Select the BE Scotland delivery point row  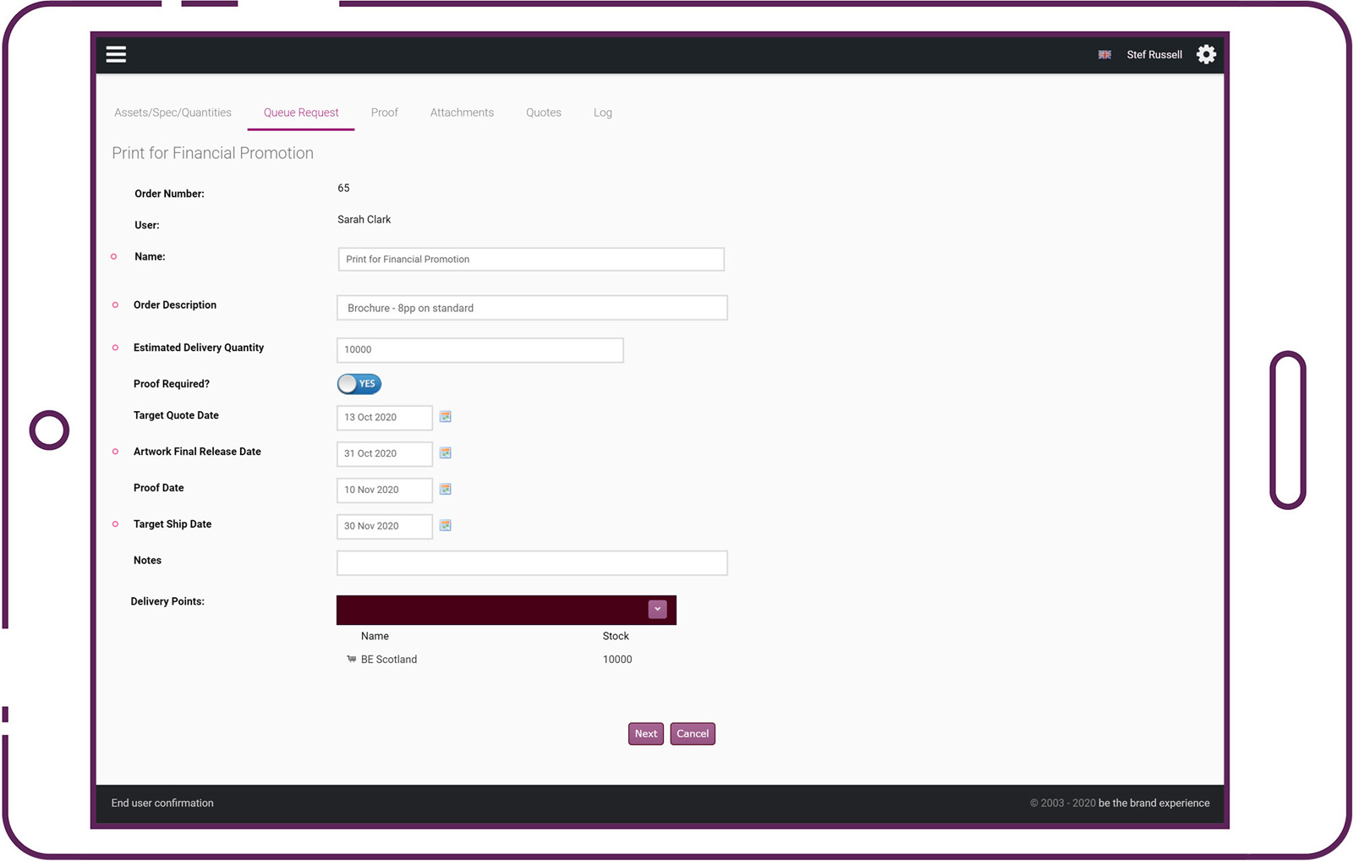tap(507, 660)
